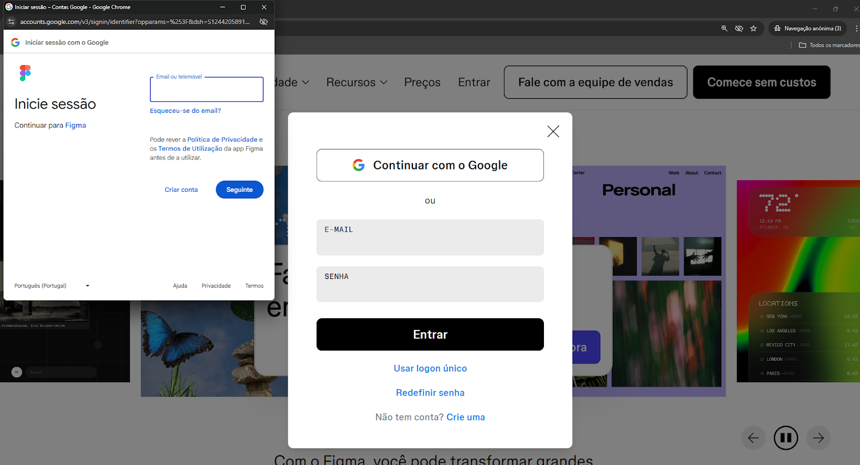Click the Crie uma signup link
860x465 pixels.
coord(465,417)
